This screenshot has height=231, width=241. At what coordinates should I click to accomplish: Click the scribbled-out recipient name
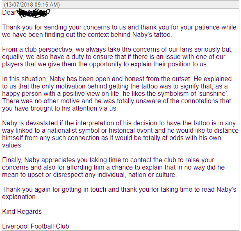click(x=33, y=13)
